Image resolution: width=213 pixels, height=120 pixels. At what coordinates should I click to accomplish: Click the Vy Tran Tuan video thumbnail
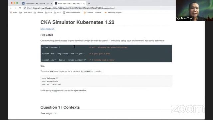pos(194,10)
